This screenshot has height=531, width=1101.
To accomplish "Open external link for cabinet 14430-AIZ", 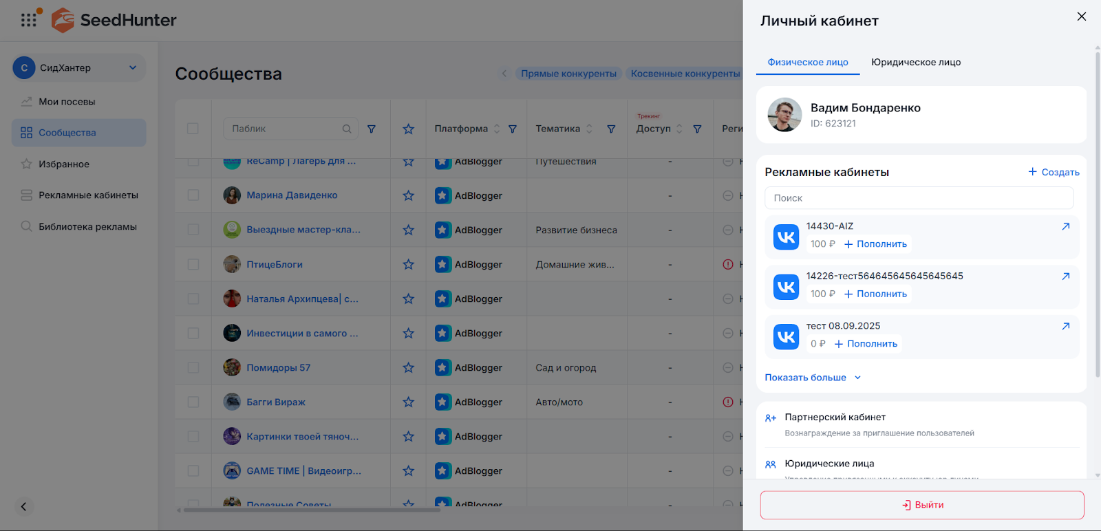I will [1065, 226].
